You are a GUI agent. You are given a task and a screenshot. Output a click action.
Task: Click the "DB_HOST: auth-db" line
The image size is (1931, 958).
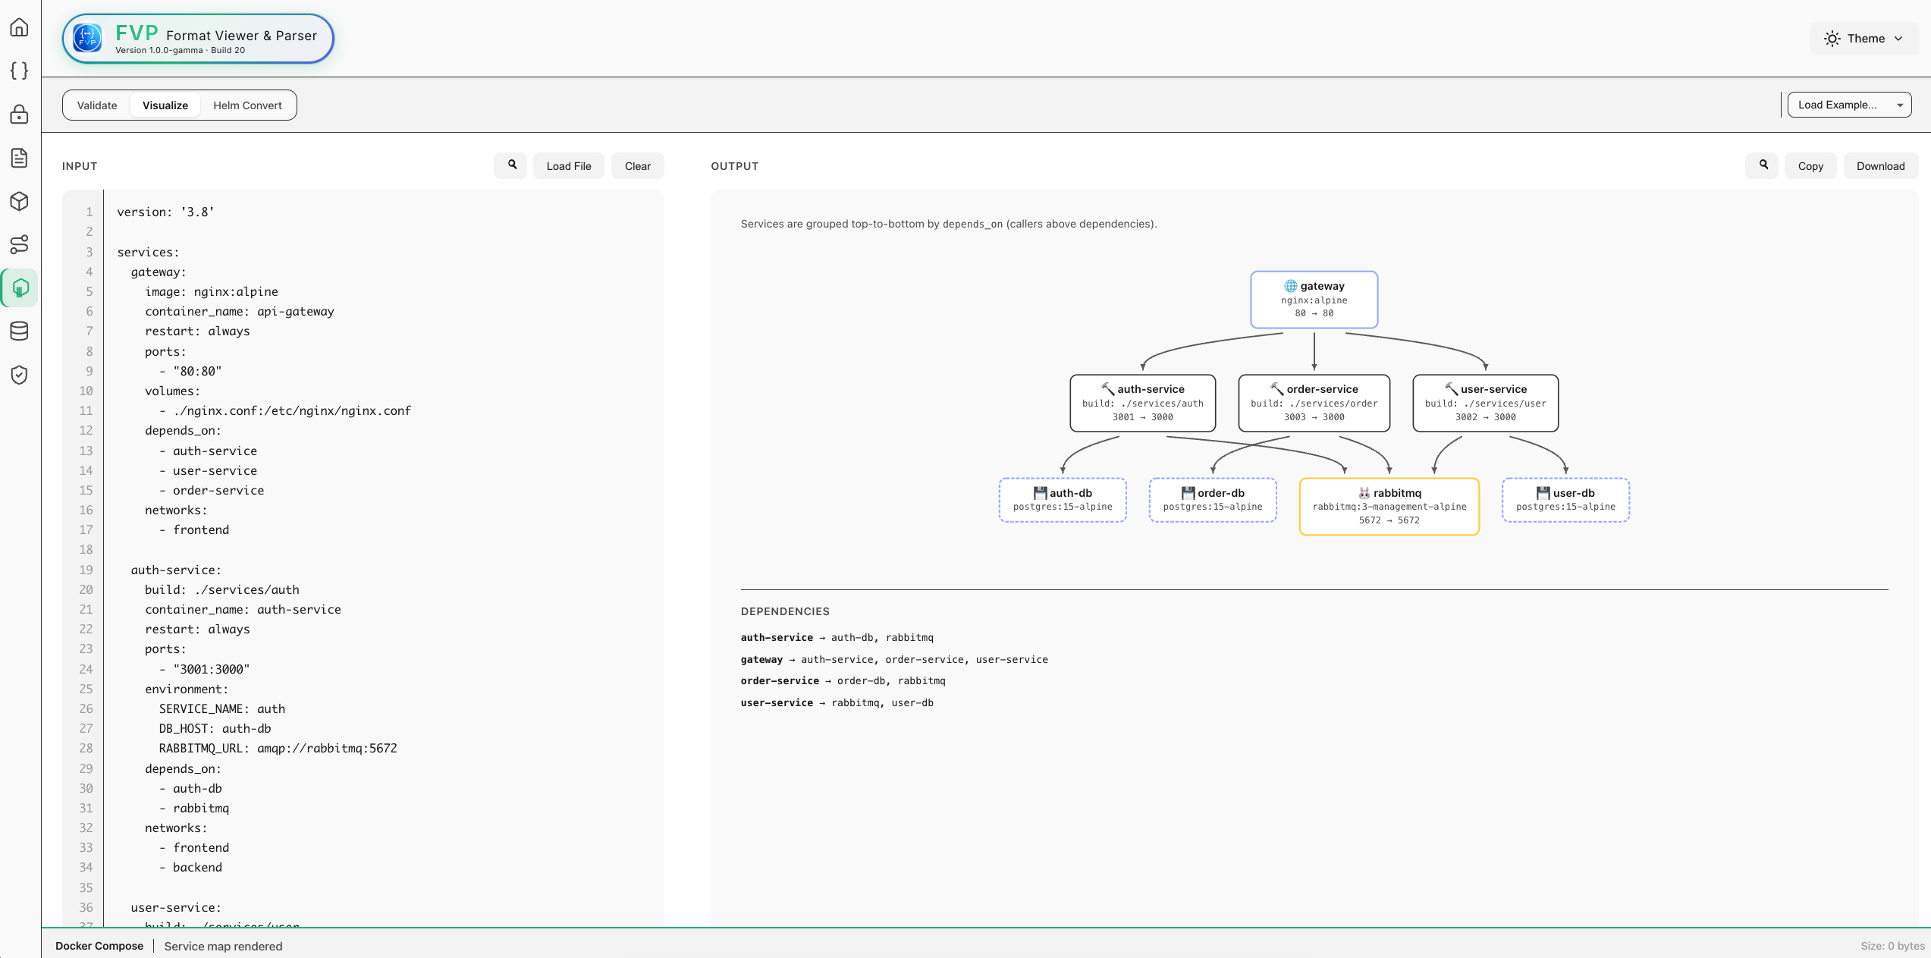[215, 729]
